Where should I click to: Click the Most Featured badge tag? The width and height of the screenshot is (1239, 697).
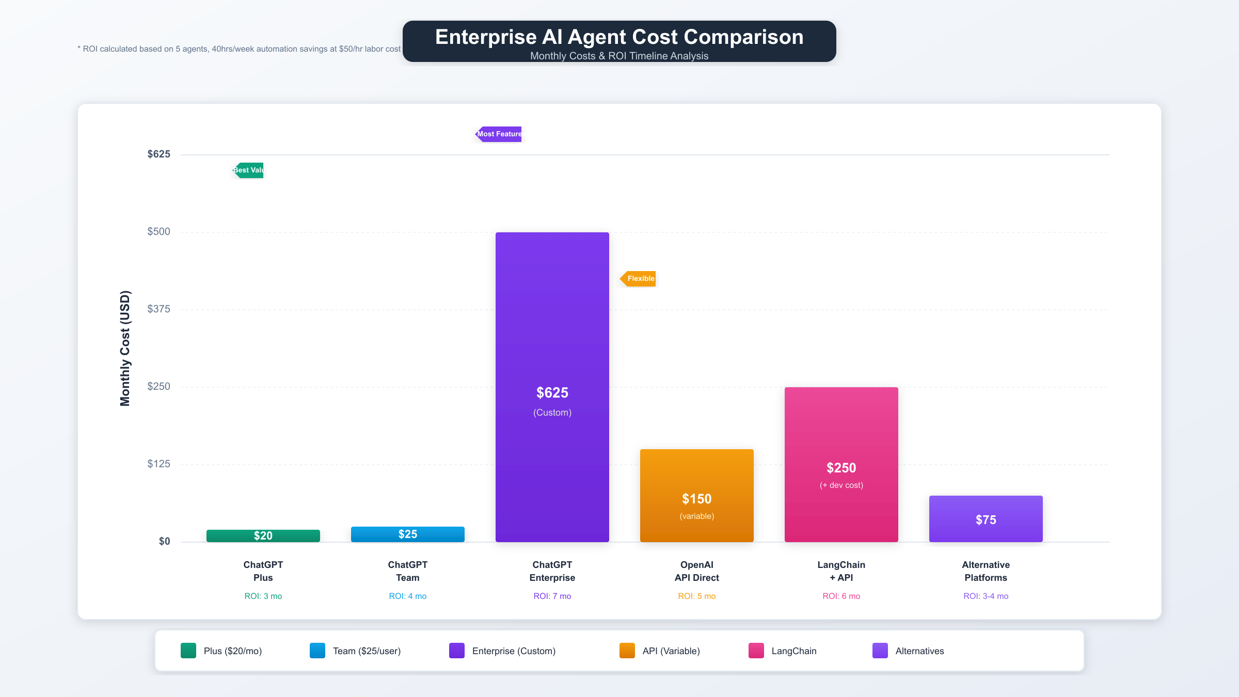point(499,134)
